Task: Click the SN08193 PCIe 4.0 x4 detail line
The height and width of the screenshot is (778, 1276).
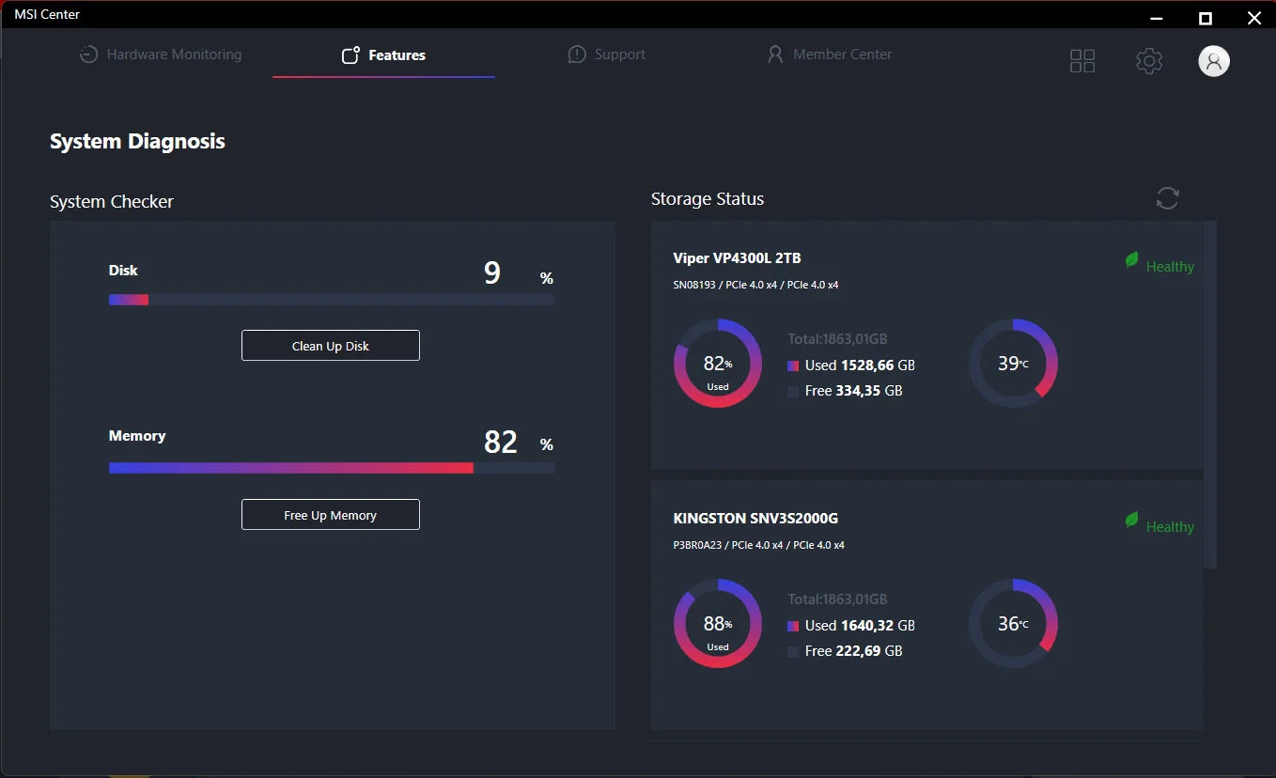Action: tap(756, 285)
